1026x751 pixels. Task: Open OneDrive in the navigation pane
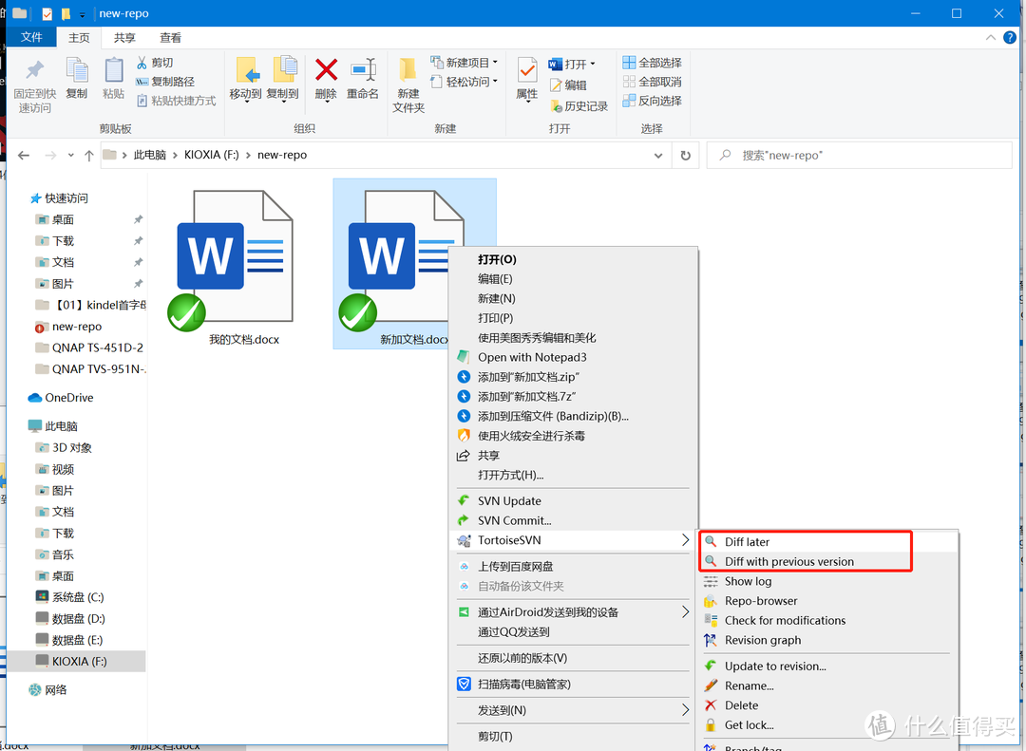(x=61, y=397)
